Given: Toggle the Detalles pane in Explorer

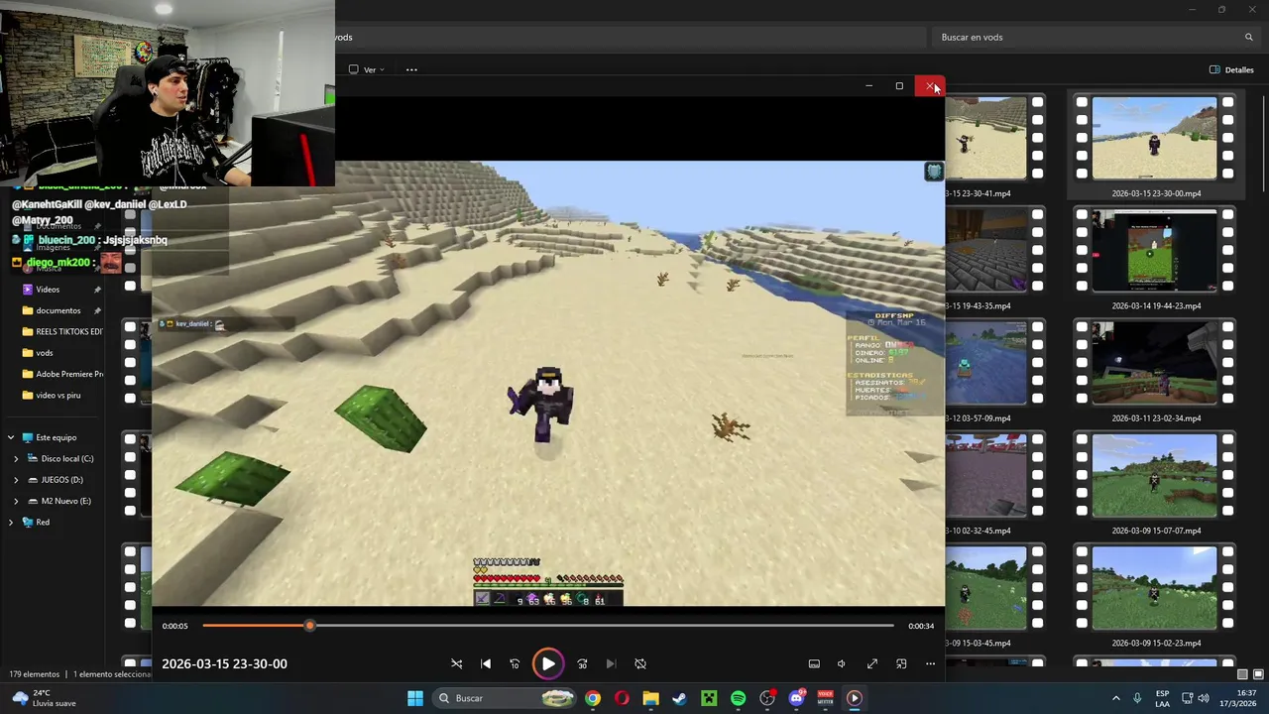Looking at the screenshot, I should pos(1231,69).
